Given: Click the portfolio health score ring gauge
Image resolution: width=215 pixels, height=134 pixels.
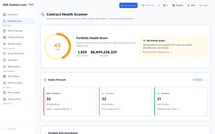Looking at the screenshot, I should pos(57,46).
